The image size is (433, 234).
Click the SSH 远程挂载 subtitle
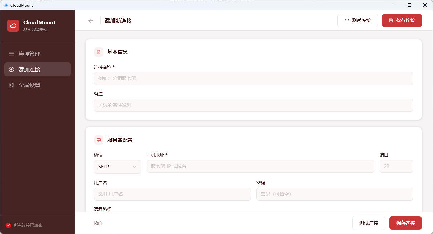35,30
